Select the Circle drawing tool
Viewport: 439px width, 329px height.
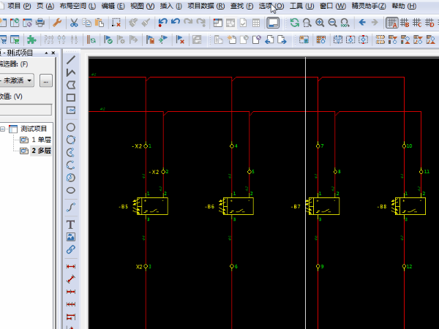pyautogui.click(x=71, y=127)
